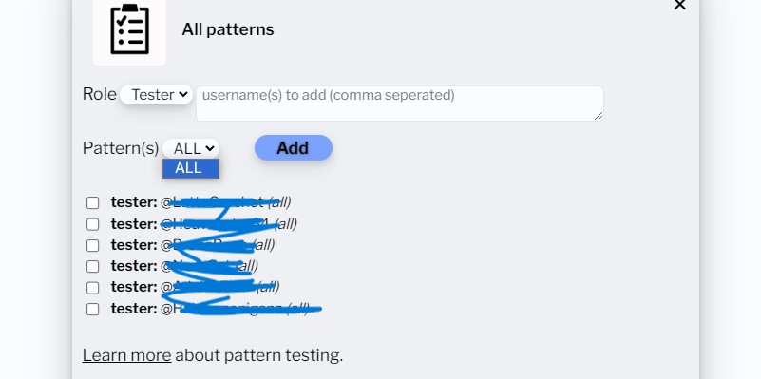Open the Role dropdown showing Tester
The image size is (761, 379).
156,95
